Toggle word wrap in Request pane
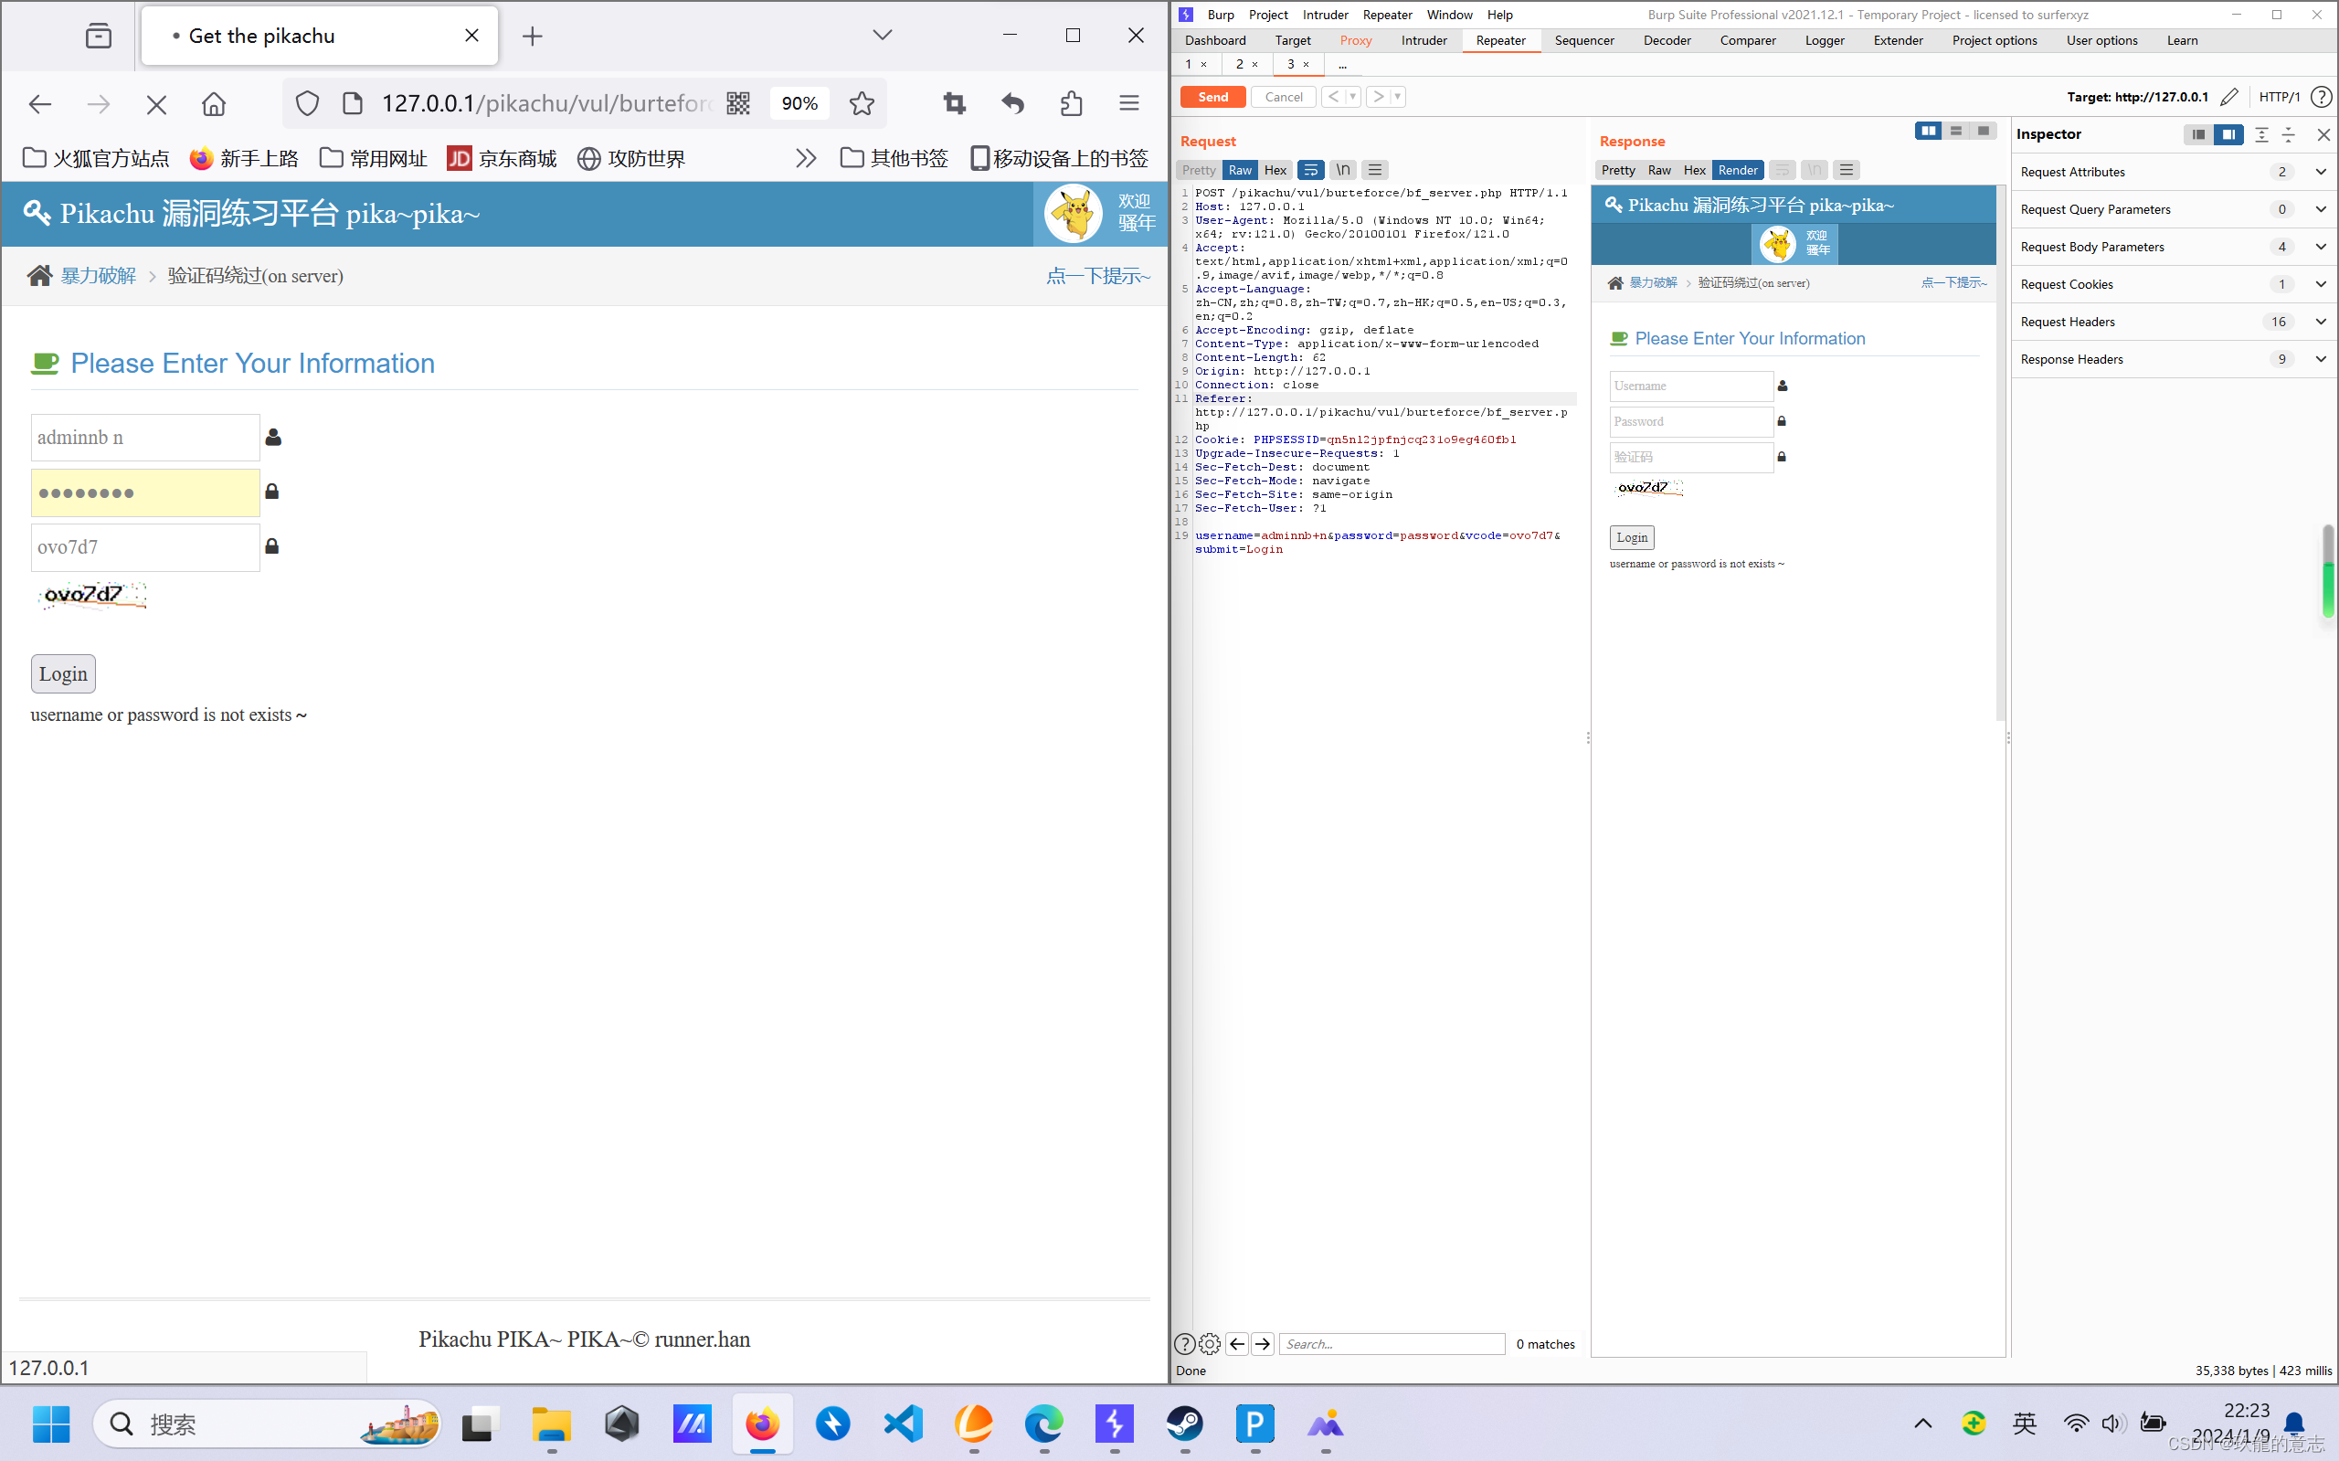 pos(1311,170)
